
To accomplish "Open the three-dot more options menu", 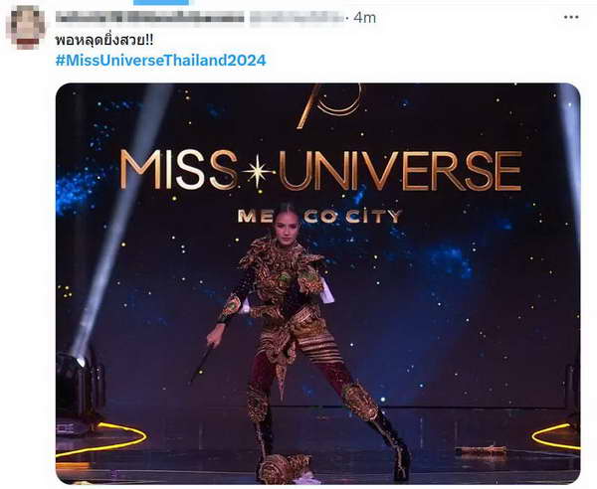I will click(571, 18).
